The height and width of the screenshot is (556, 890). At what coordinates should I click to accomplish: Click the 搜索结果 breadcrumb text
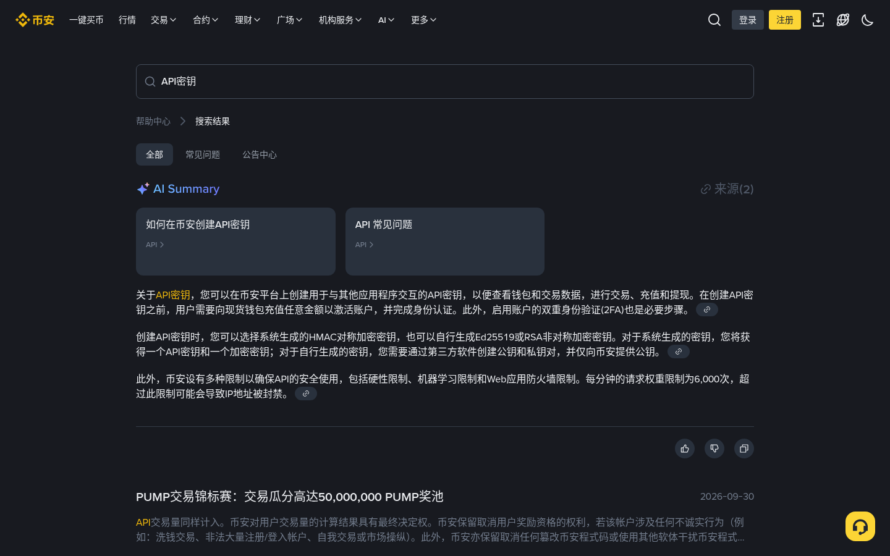tap(213, 121)
